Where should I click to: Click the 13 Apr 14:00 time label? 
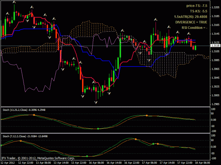tap(61, 163)
